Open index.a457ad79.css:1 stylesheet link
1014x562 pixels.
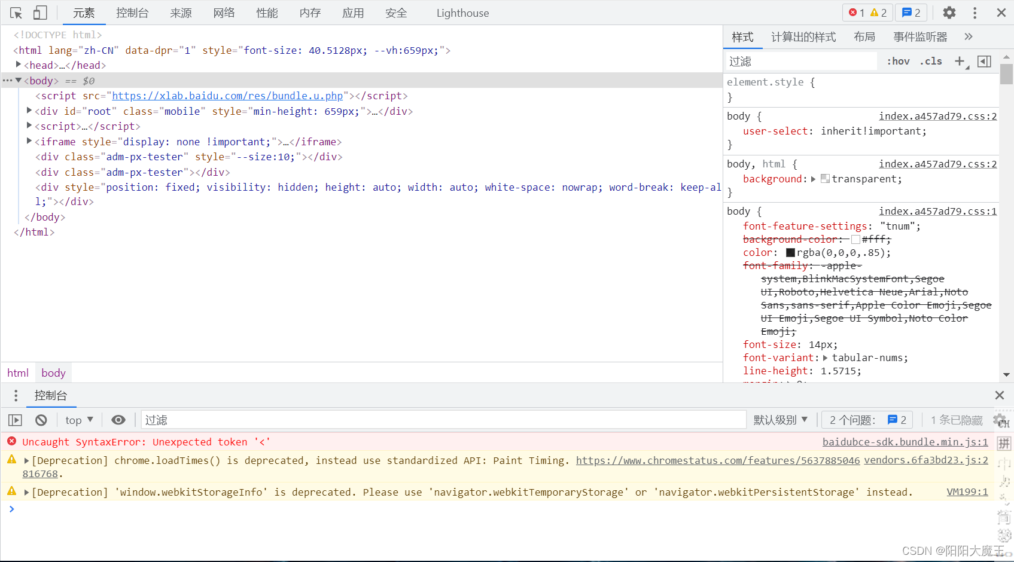pos(937,211)
